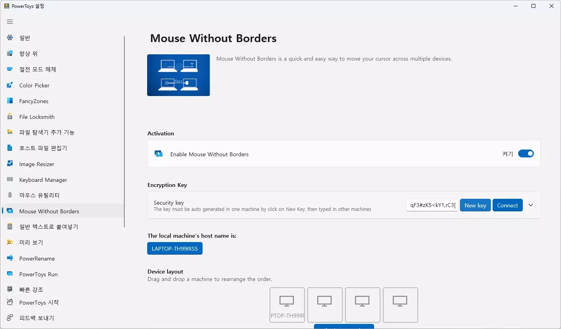This screenshot has width=561, height=329.
Task: Generate a New key
Action: click(475, 205)
